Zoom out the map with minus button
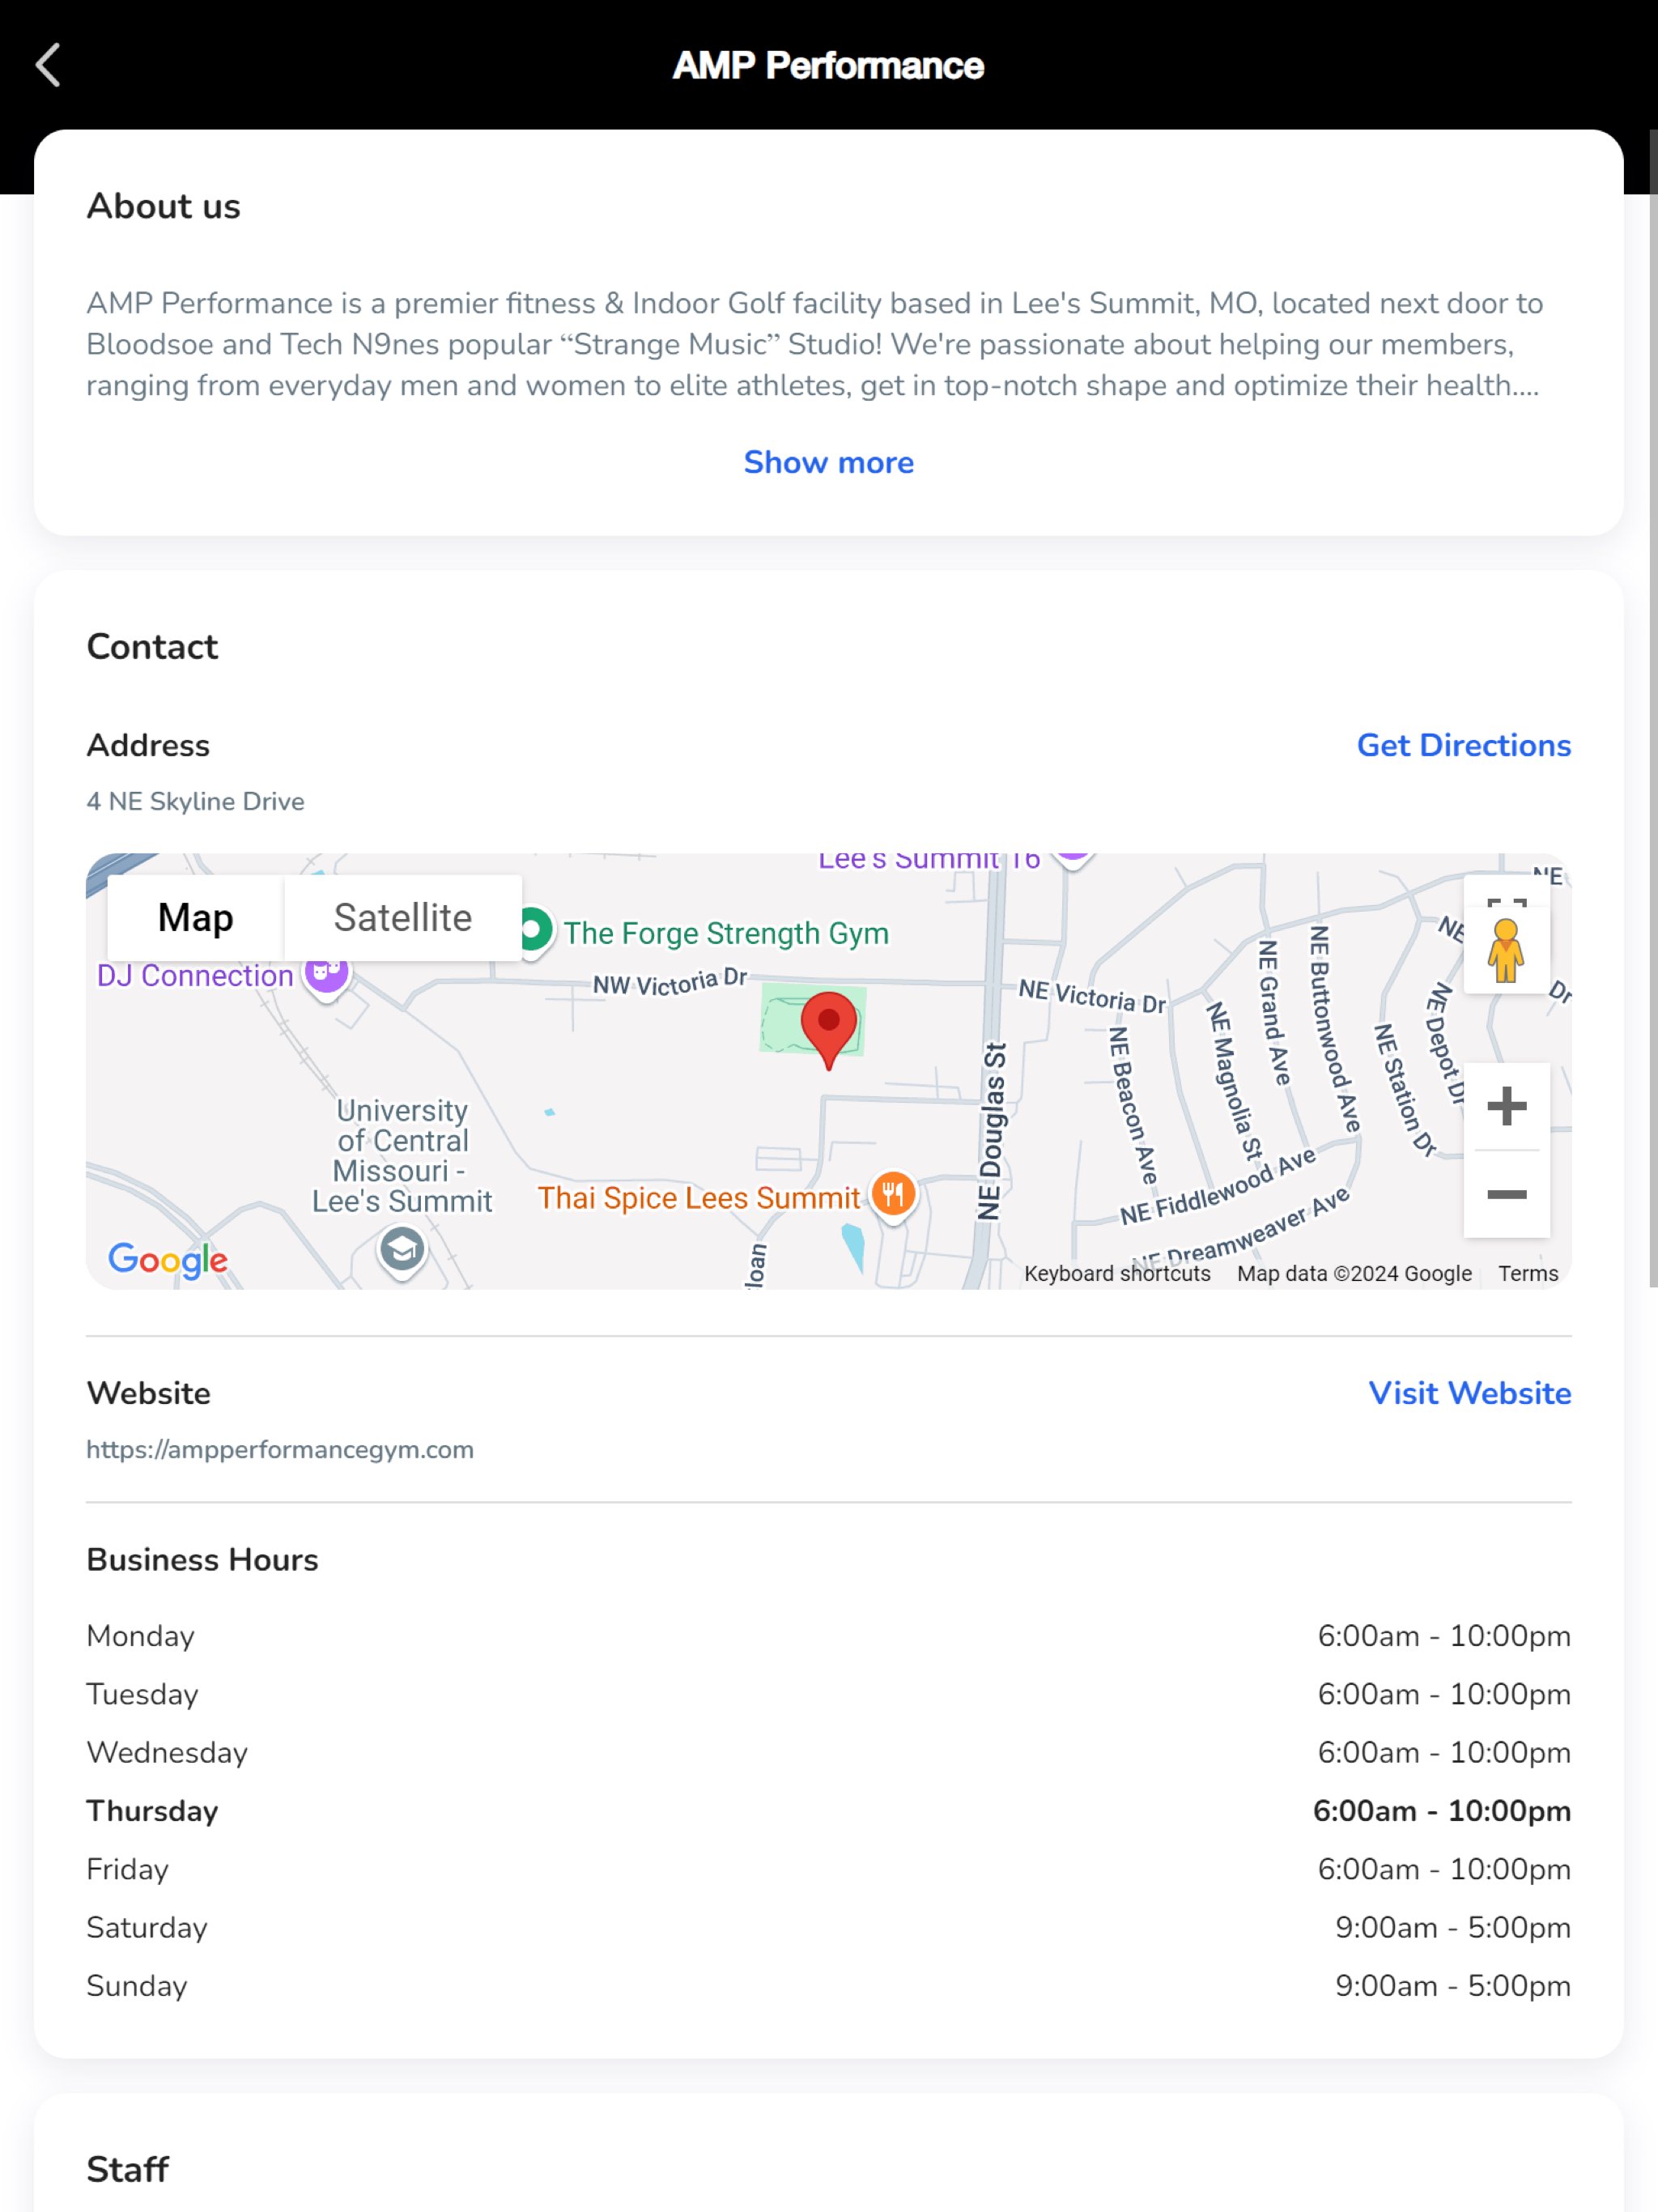This screenshot has width=1658, height=2212. pyautogui.click(x=1506, y=1194)
